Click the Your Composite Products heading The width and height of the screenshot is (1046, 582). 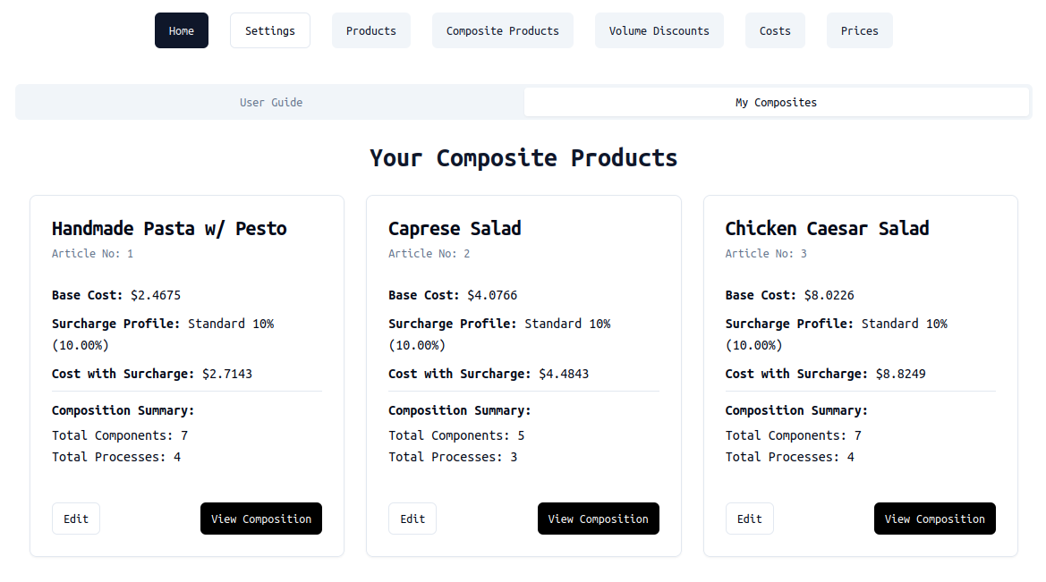523,157
